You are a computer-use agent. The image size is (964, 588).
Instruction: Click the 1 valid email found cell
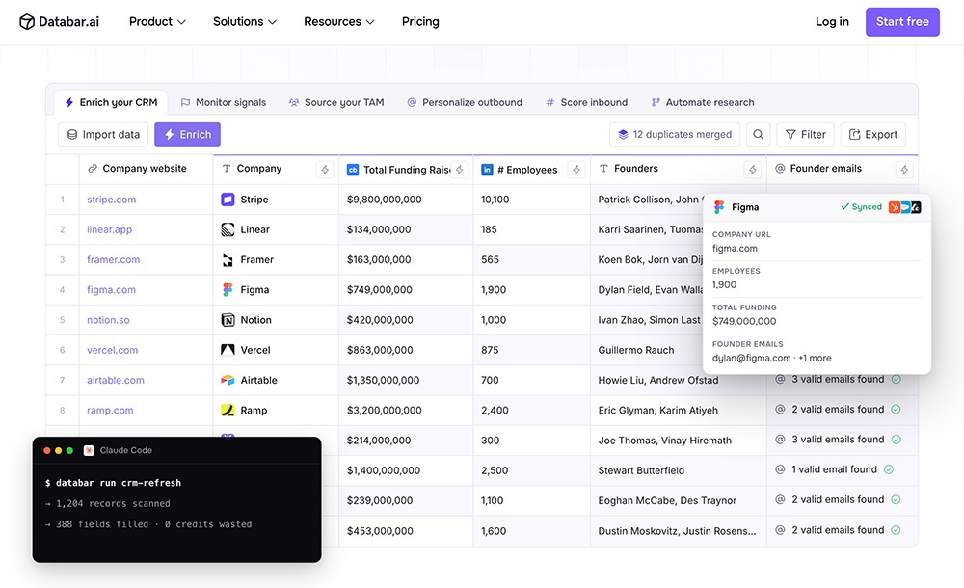coord(843,469)
